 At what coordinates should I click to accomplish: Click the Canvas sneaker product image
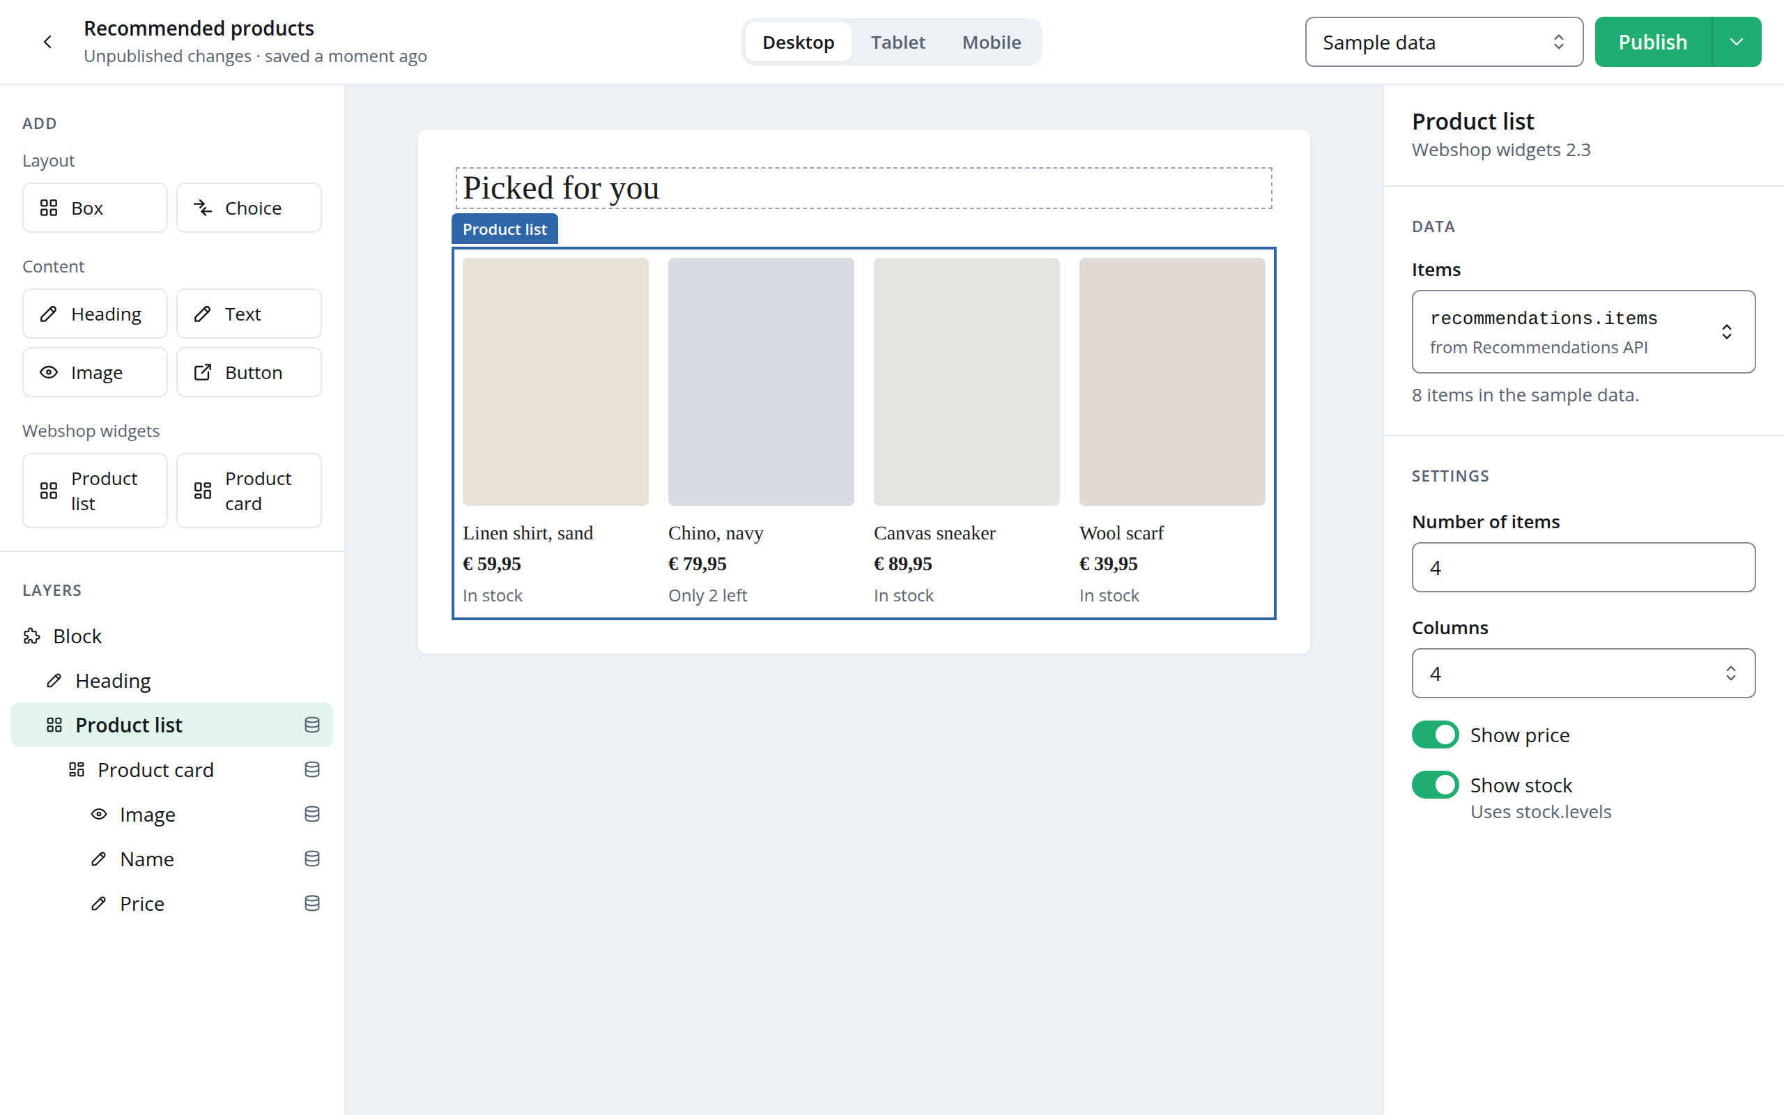click(967, 381)
